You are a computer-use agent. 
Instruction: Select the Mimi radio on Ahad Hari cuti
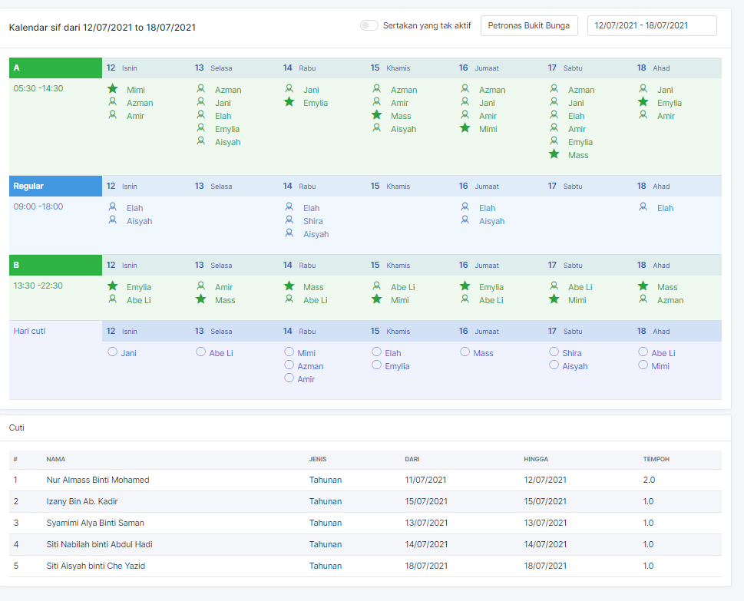pyautogui.click(x=643, y=365)
